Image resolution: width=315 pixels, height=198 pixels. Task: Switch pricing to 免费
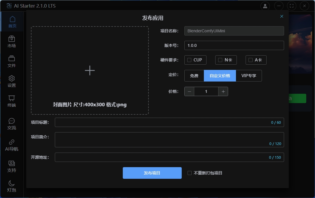coord(194,76)
